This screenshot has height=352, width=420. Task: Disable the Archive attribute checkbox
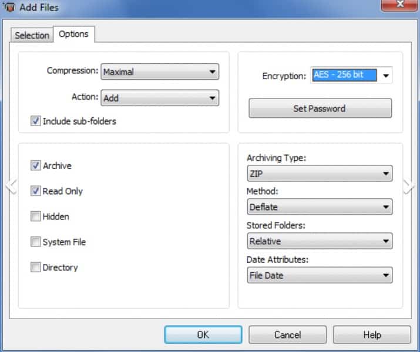[x=36, y=166]
